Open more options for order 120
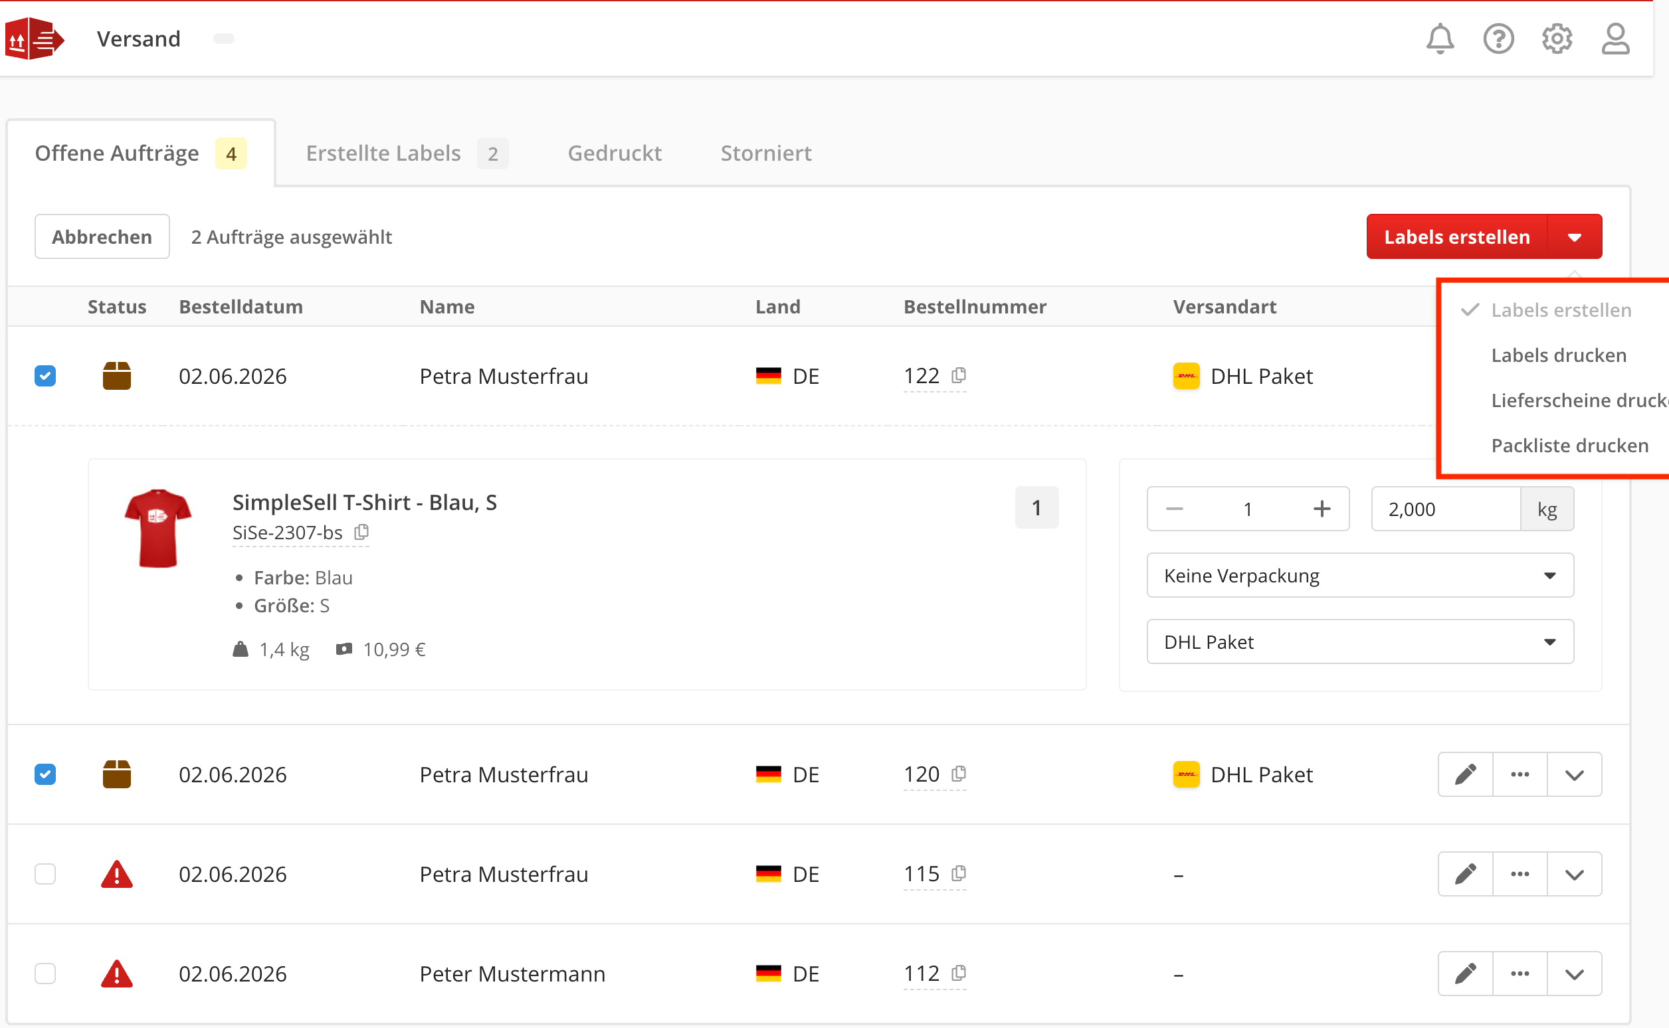This screenshot has width=1669, height=1028. [1520, 774]
